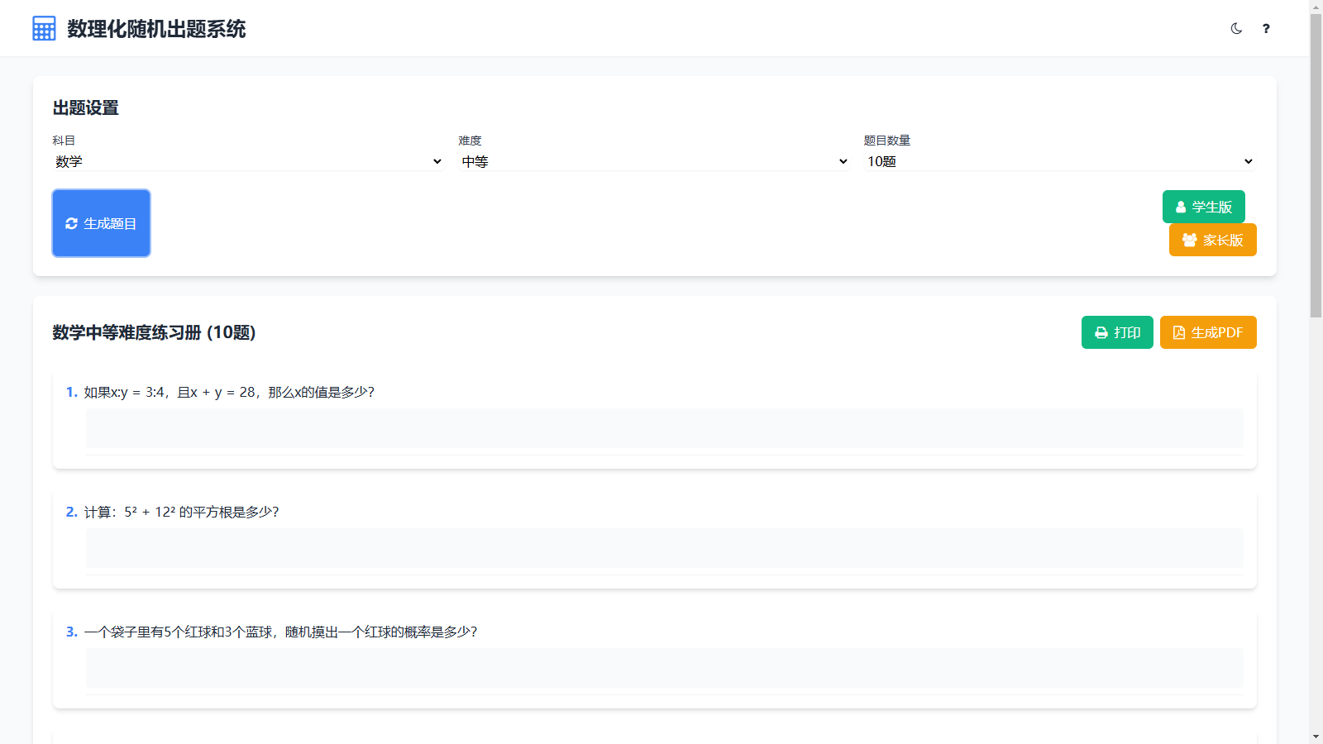Switch to 家长版 mode

pyautogui.click(x=1212, y=240)
